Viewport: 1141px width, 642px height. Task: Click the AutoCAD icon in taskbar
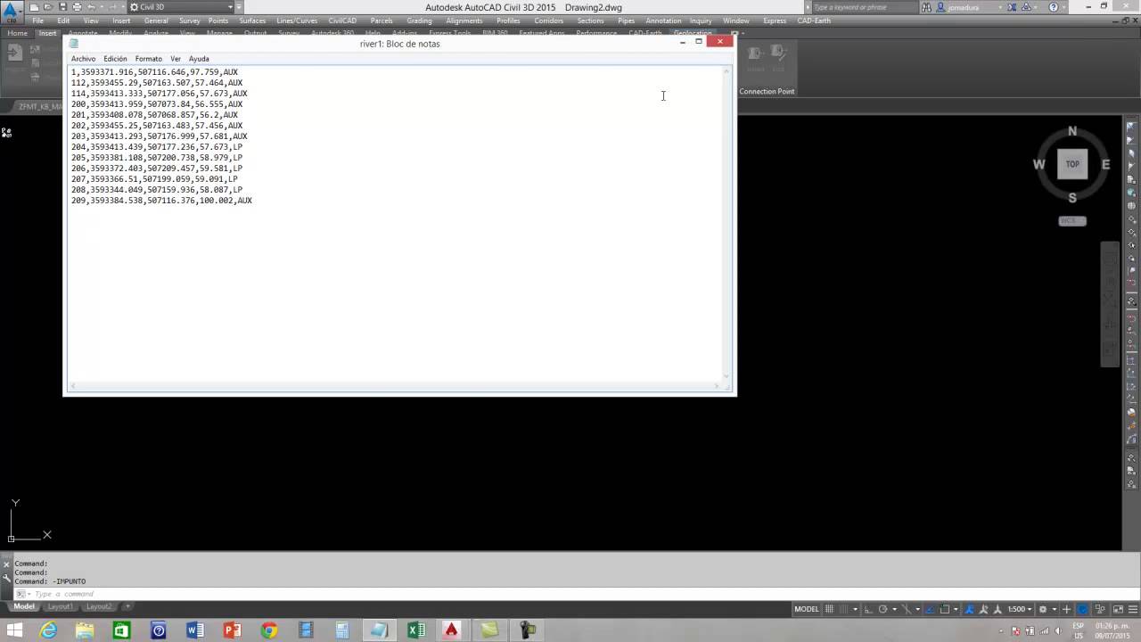tap(452, 630)
